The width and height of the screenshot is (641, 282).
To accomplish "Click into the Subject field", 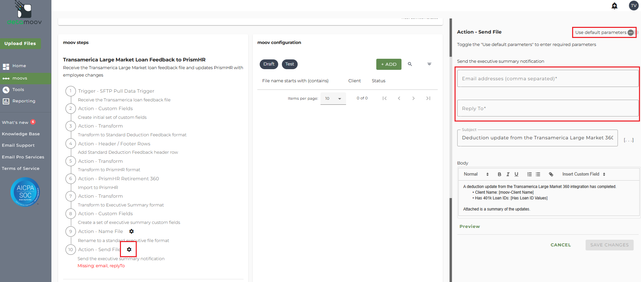I will 537,138.
